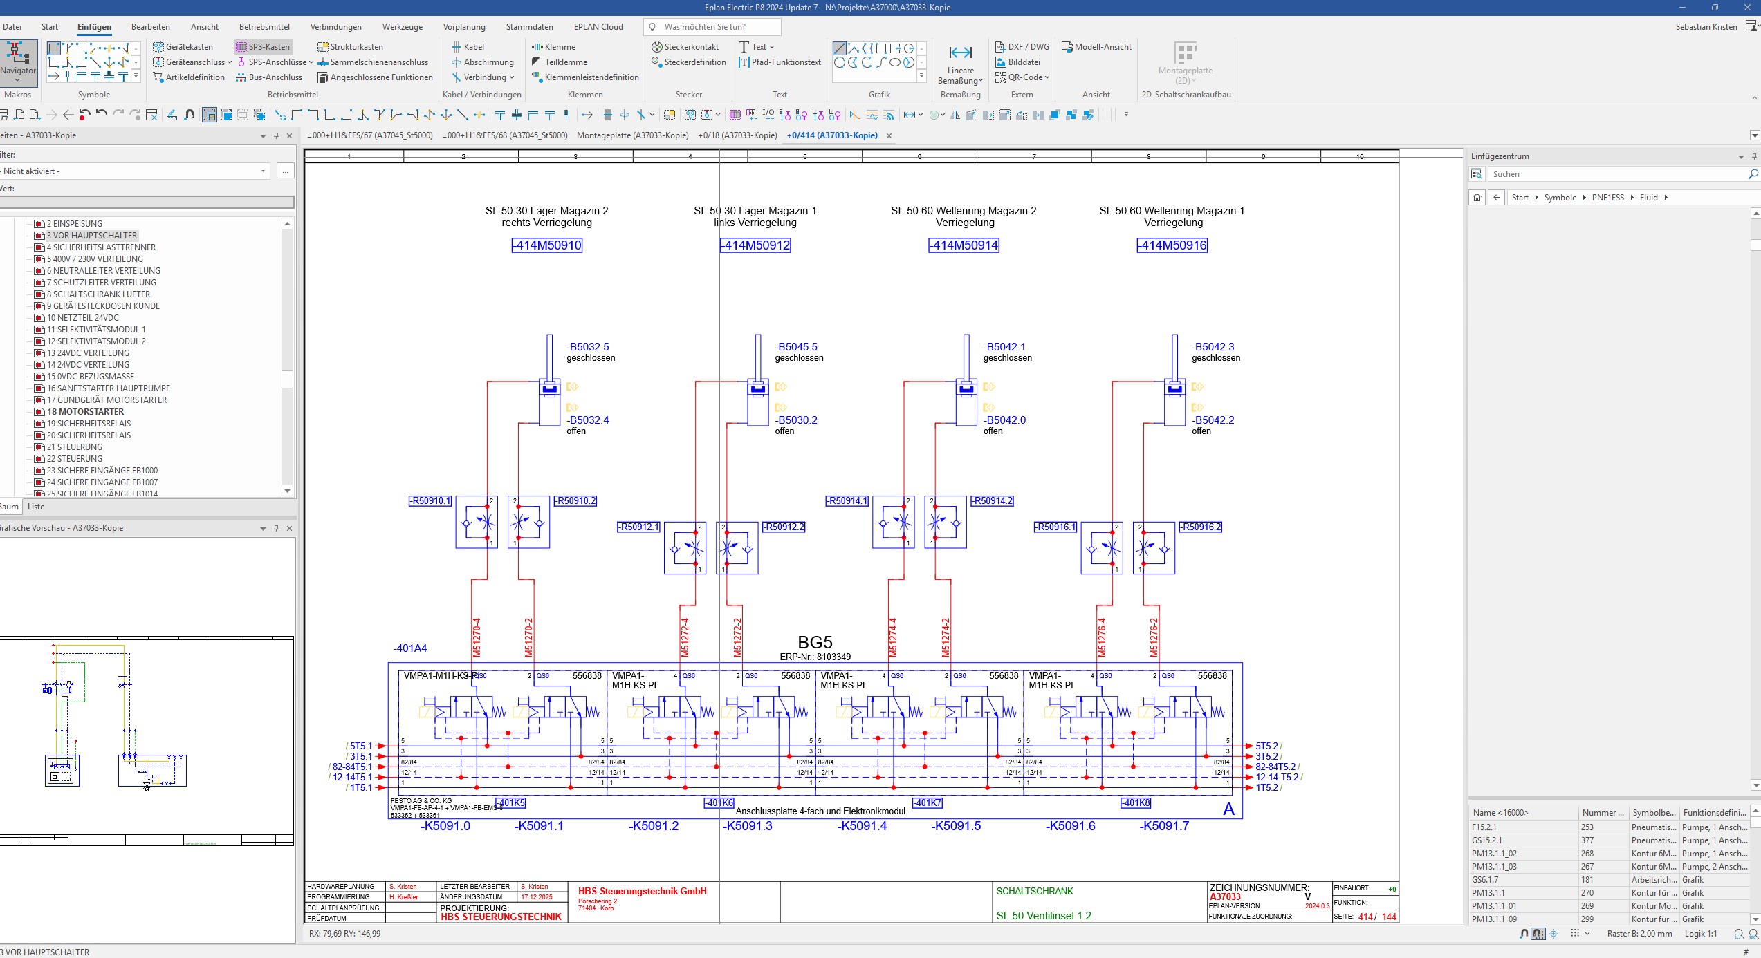Expand the QR-Code dropdown

pyautogui.click(x=1047, y=77)
